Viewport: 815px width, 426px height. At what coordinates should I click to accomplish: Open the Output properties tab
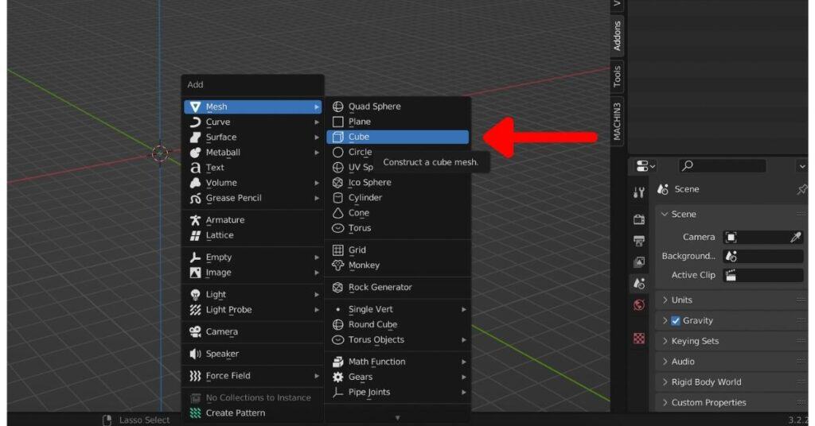[638, 241]
